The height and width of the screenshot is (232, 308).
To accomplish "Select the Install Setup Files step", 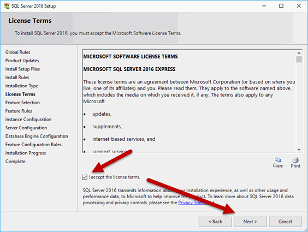I will tap(22, 69).
